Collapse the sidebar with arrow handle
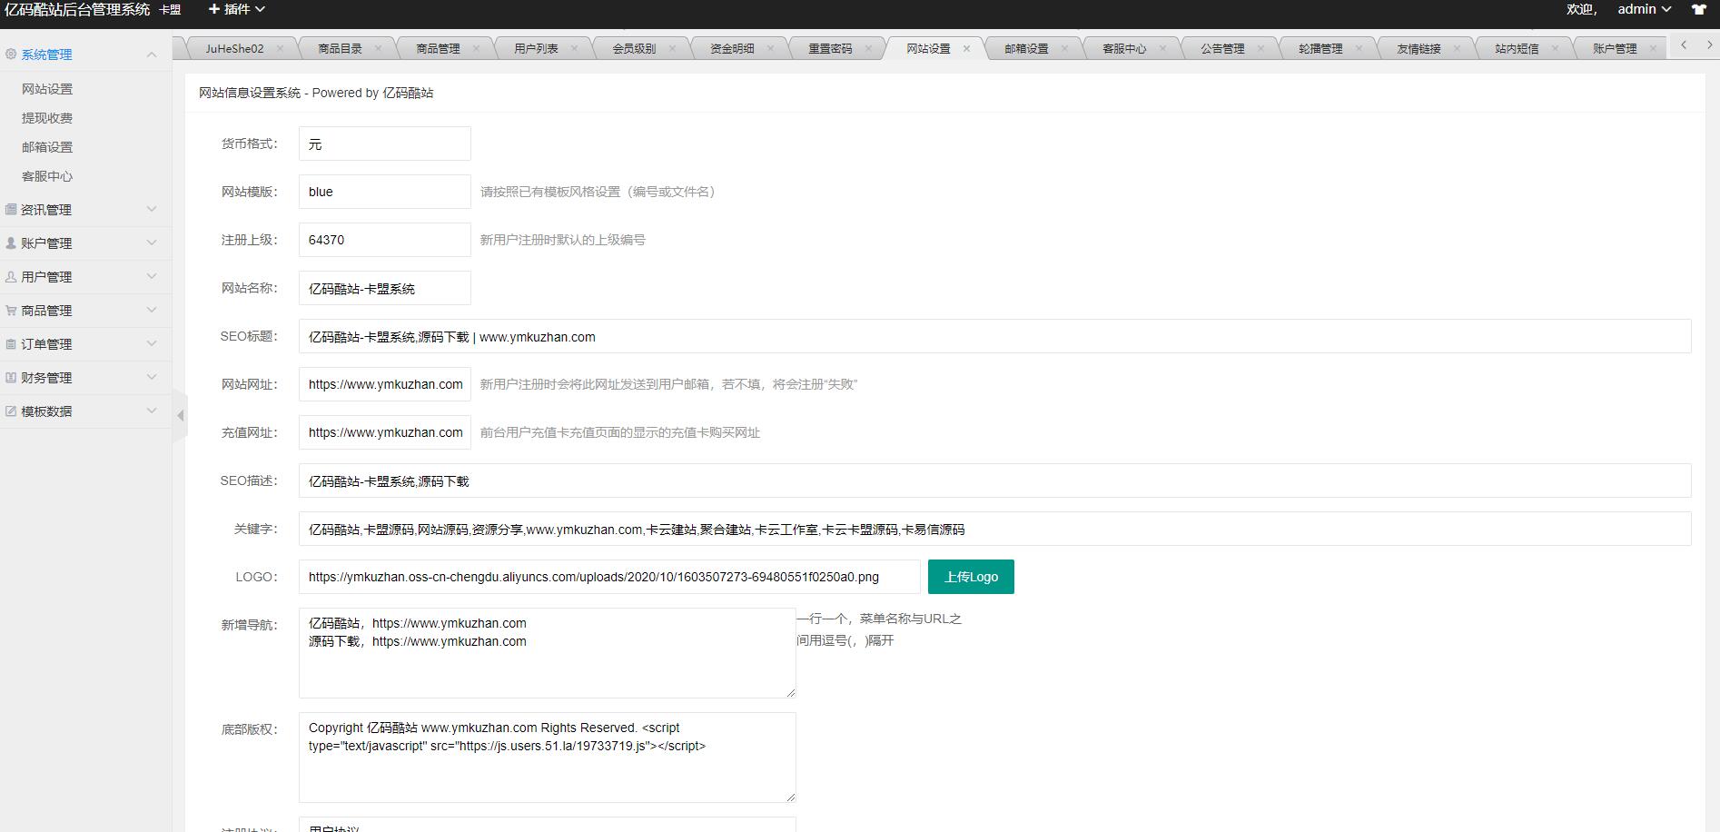This screenshot has height=832, width=1720. point(180,415)
